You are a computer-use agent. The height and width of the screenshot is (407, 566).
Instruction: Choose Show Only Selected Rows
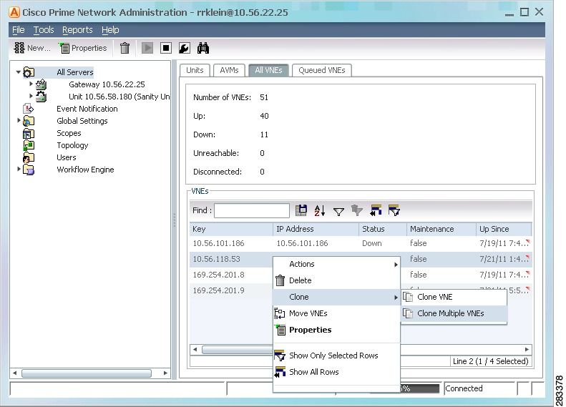coord(336,355)
